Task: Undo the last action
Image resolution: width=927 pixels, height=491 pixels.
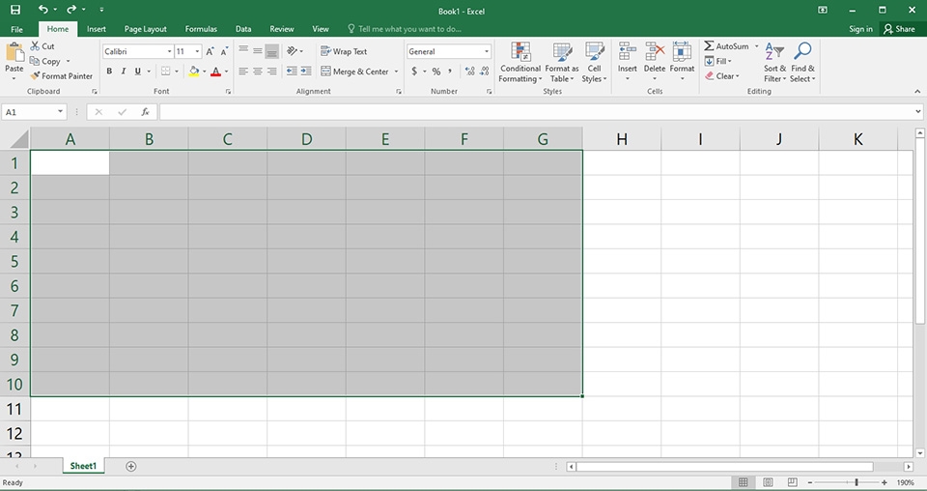Action: point(43,10)
